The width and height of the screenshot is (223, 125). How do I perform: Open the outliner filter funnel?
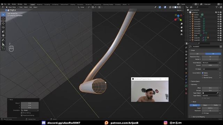216,7
